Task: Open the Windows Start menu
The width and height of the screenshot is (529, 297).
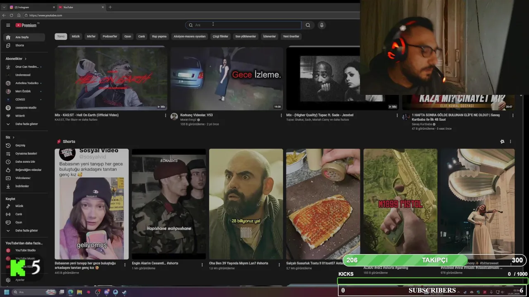Action: click(x=7, y=292)
